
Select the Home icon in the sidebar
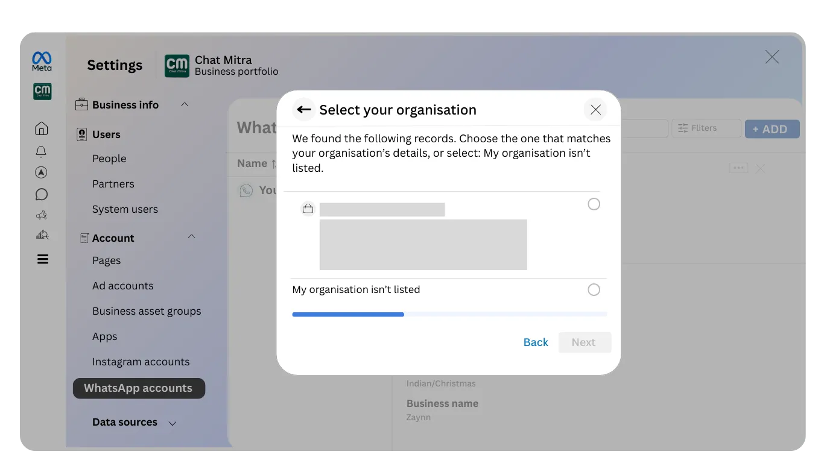pos(41,128)
